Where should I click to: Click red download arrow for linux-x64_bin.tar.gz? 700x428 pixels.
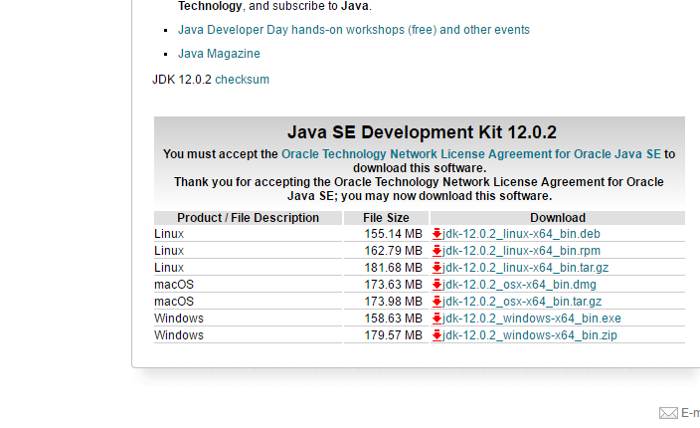[x=437, y=268]
